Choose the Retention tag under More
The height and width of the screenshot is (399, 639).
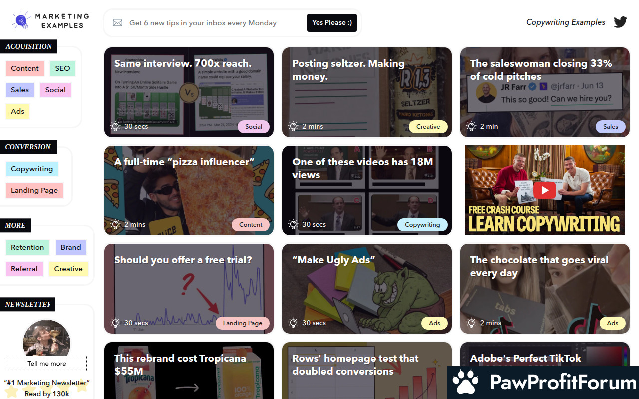27,247
